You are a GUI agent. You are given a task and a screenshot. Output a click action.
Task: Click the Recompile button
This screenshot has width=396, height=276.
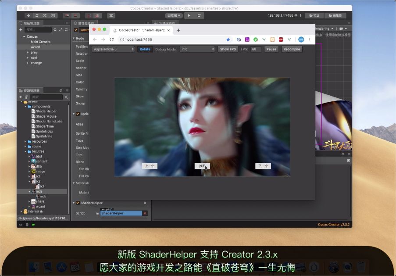[292, 49]
